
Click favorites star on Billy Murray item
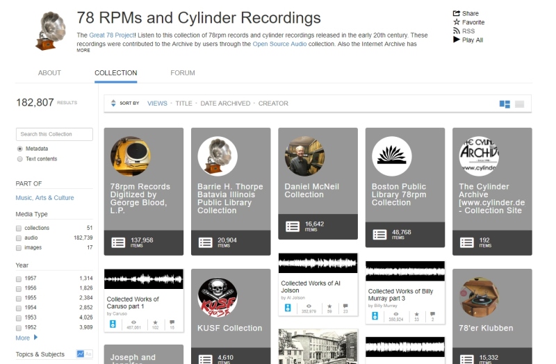pos(416,315)
